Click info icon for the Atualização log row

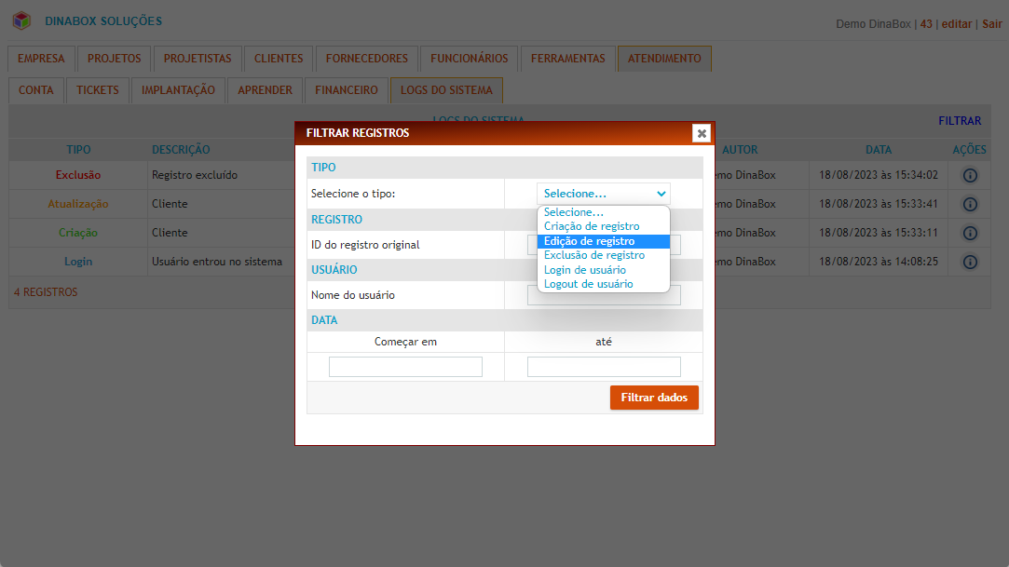[969, 204]
